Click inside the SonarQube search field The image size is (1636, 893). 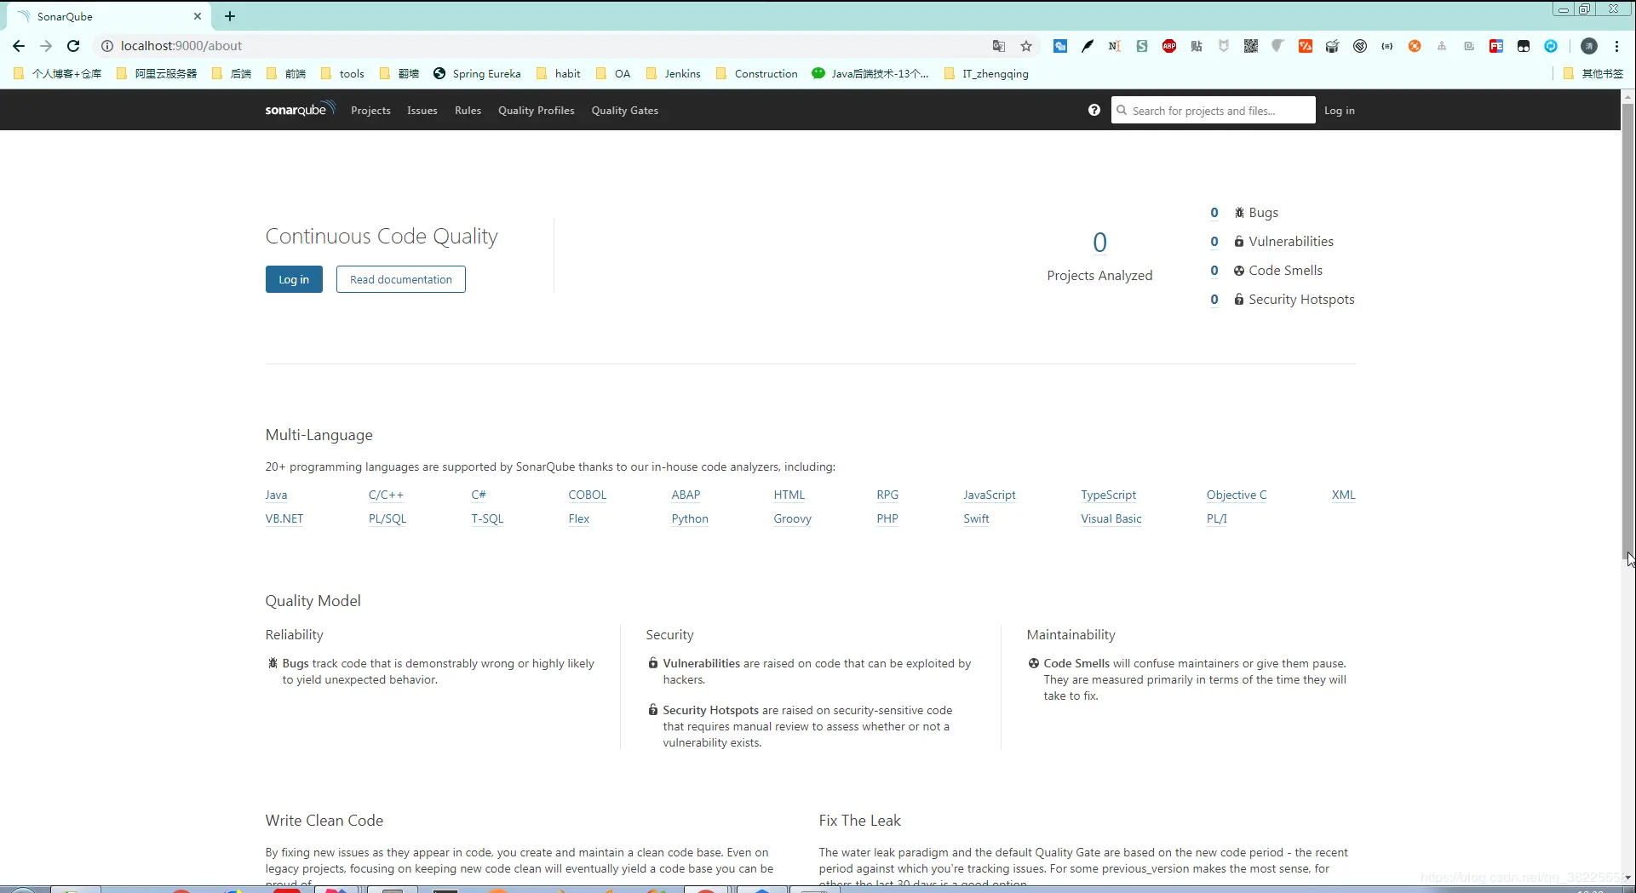click(1214, 110)
